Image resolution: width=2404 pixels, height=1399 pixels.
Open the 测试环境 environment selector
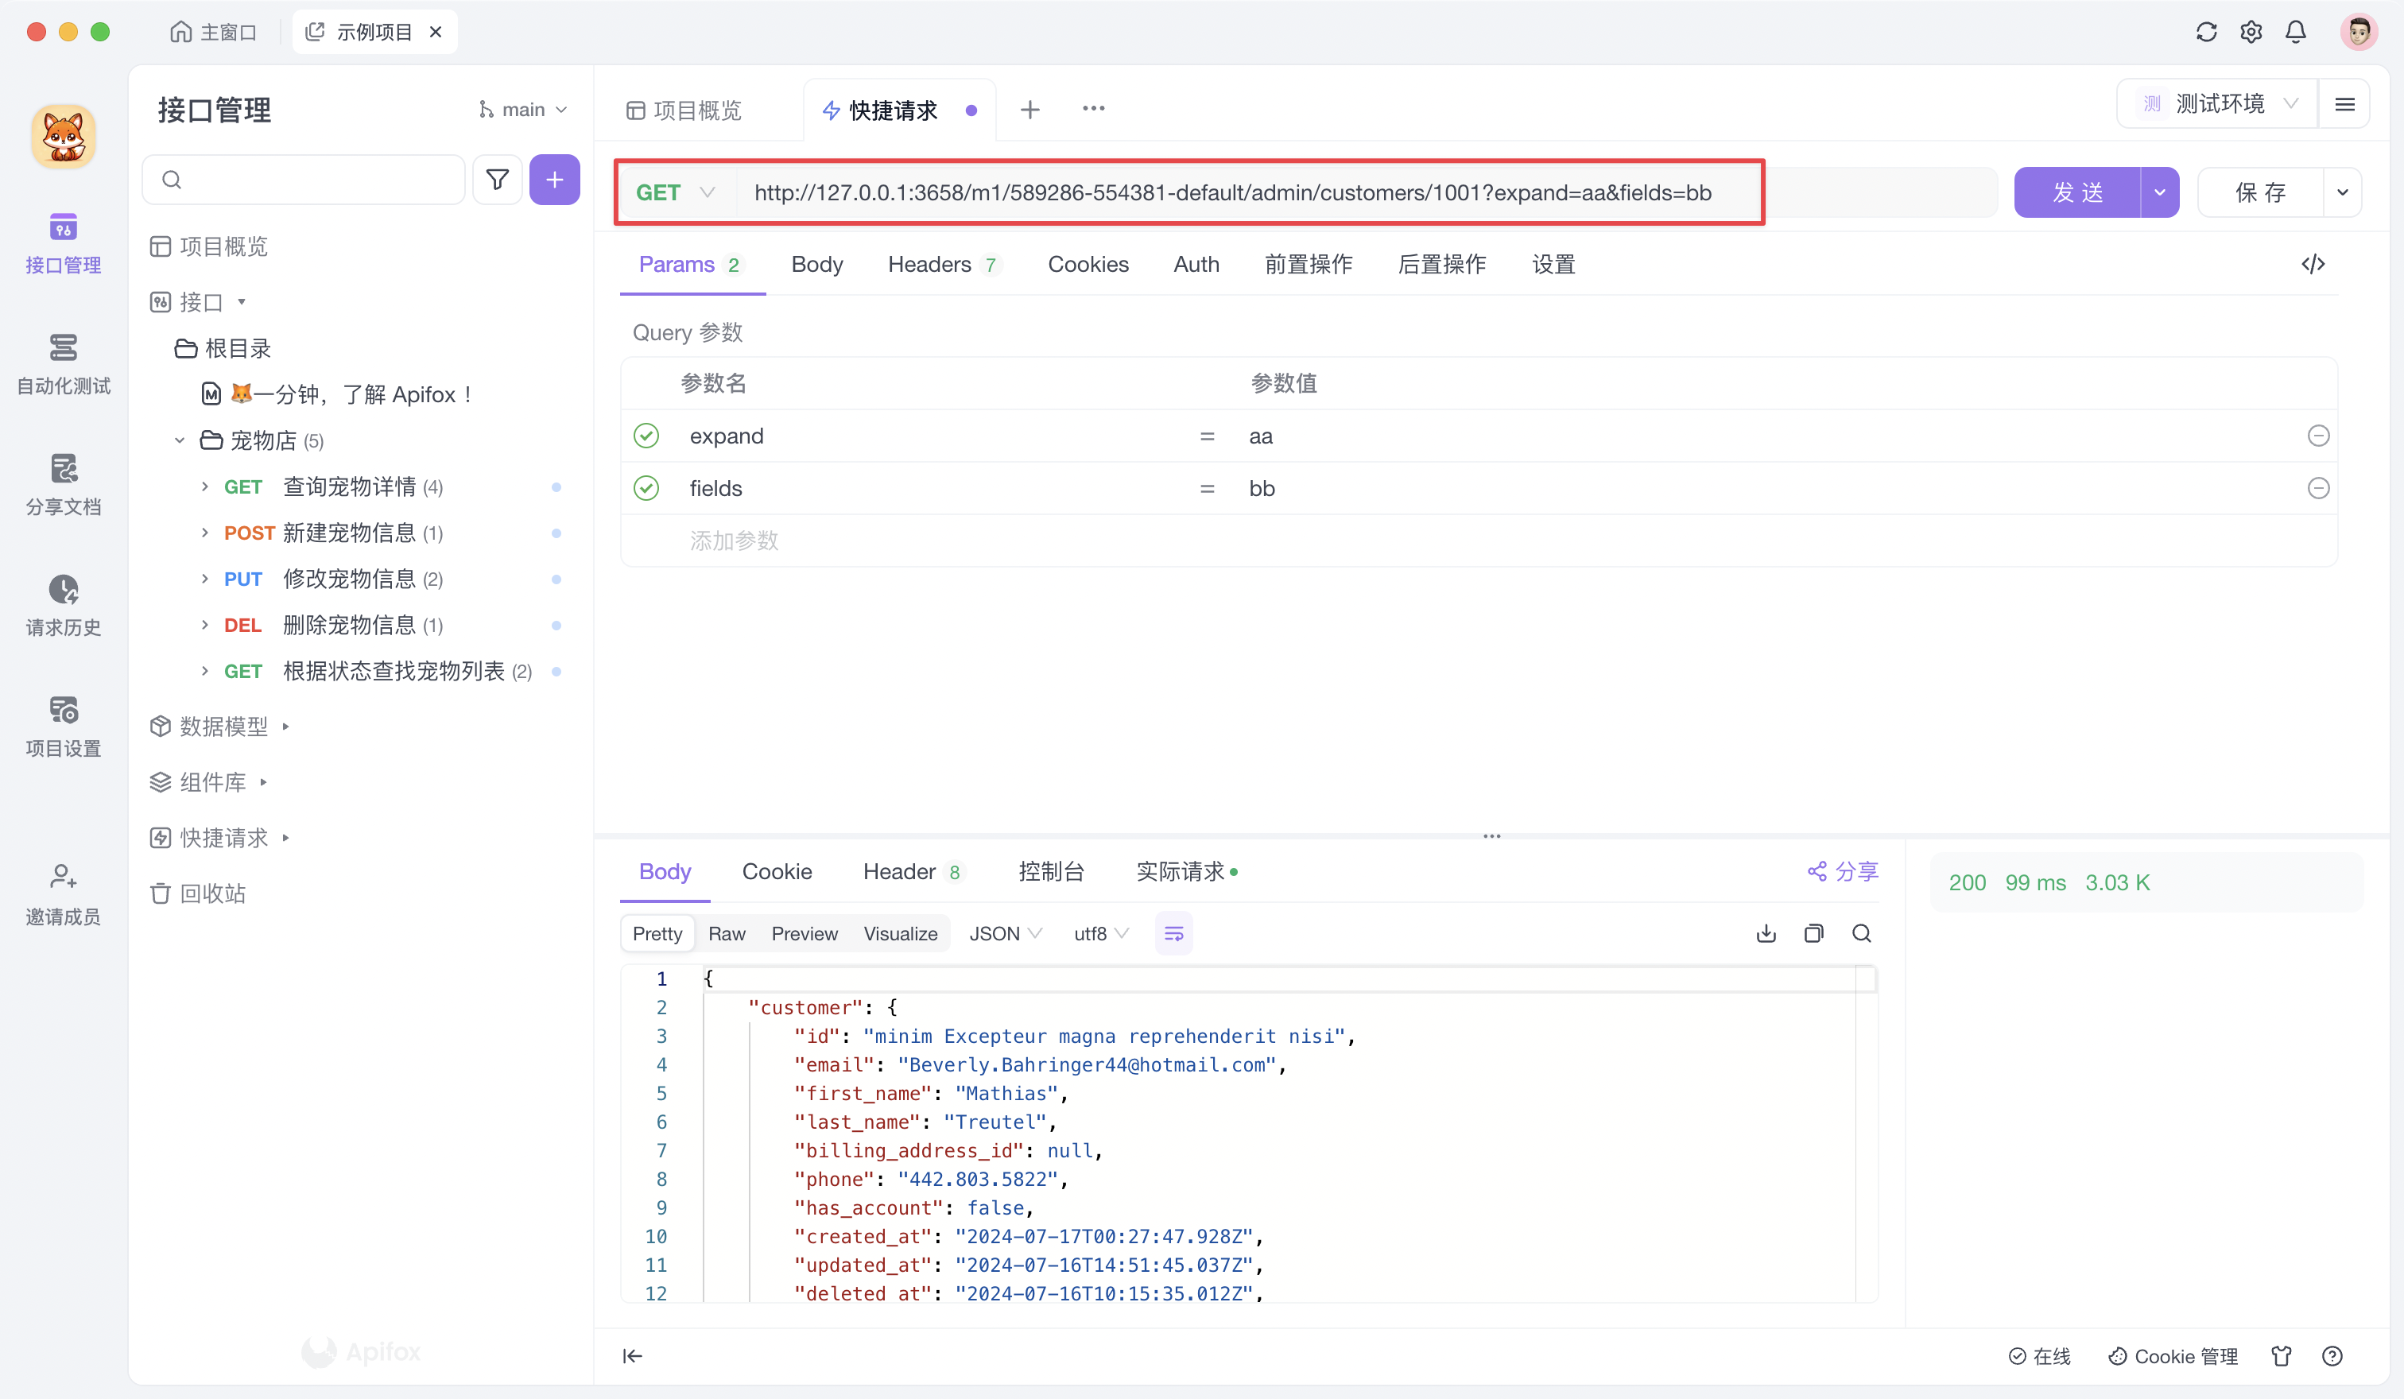[x=2218, y=103]
